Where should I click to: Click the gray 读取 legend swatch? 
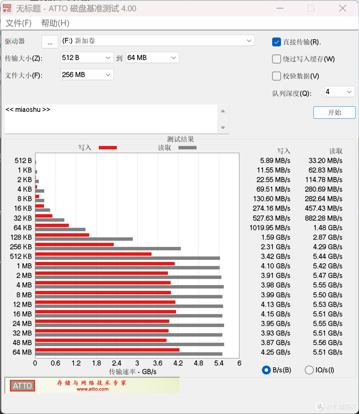click(x=187, y=147)
